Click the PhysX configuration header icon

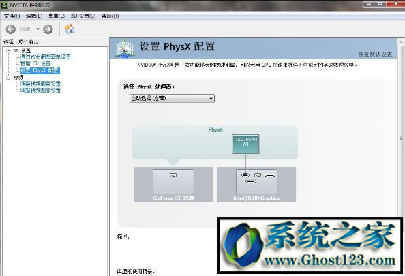(125, 48)
